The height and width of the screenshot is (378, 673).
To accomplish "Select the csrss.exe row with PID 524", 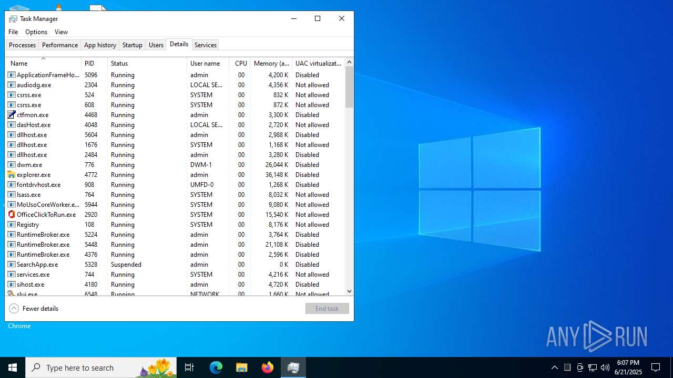I will [x=175, y=94].
